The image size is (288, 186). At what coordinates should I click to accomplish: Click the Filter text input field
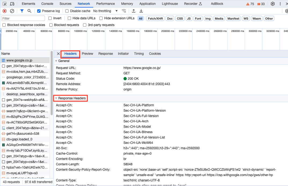[x=23, y=19]
